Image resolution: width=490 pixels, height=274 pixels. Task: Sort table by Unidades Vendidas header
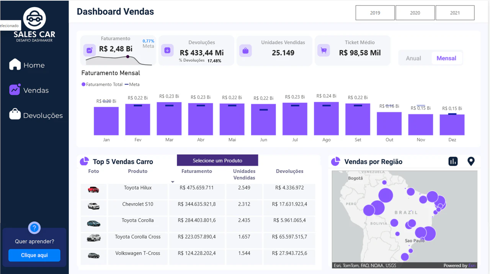244,175
